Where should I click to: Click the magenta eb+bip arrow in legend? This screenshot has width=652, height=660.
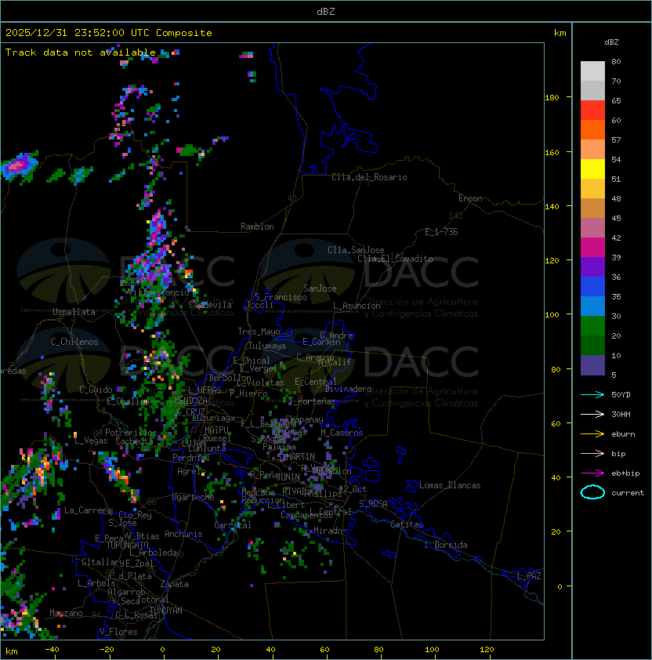(x=592, y=473)
